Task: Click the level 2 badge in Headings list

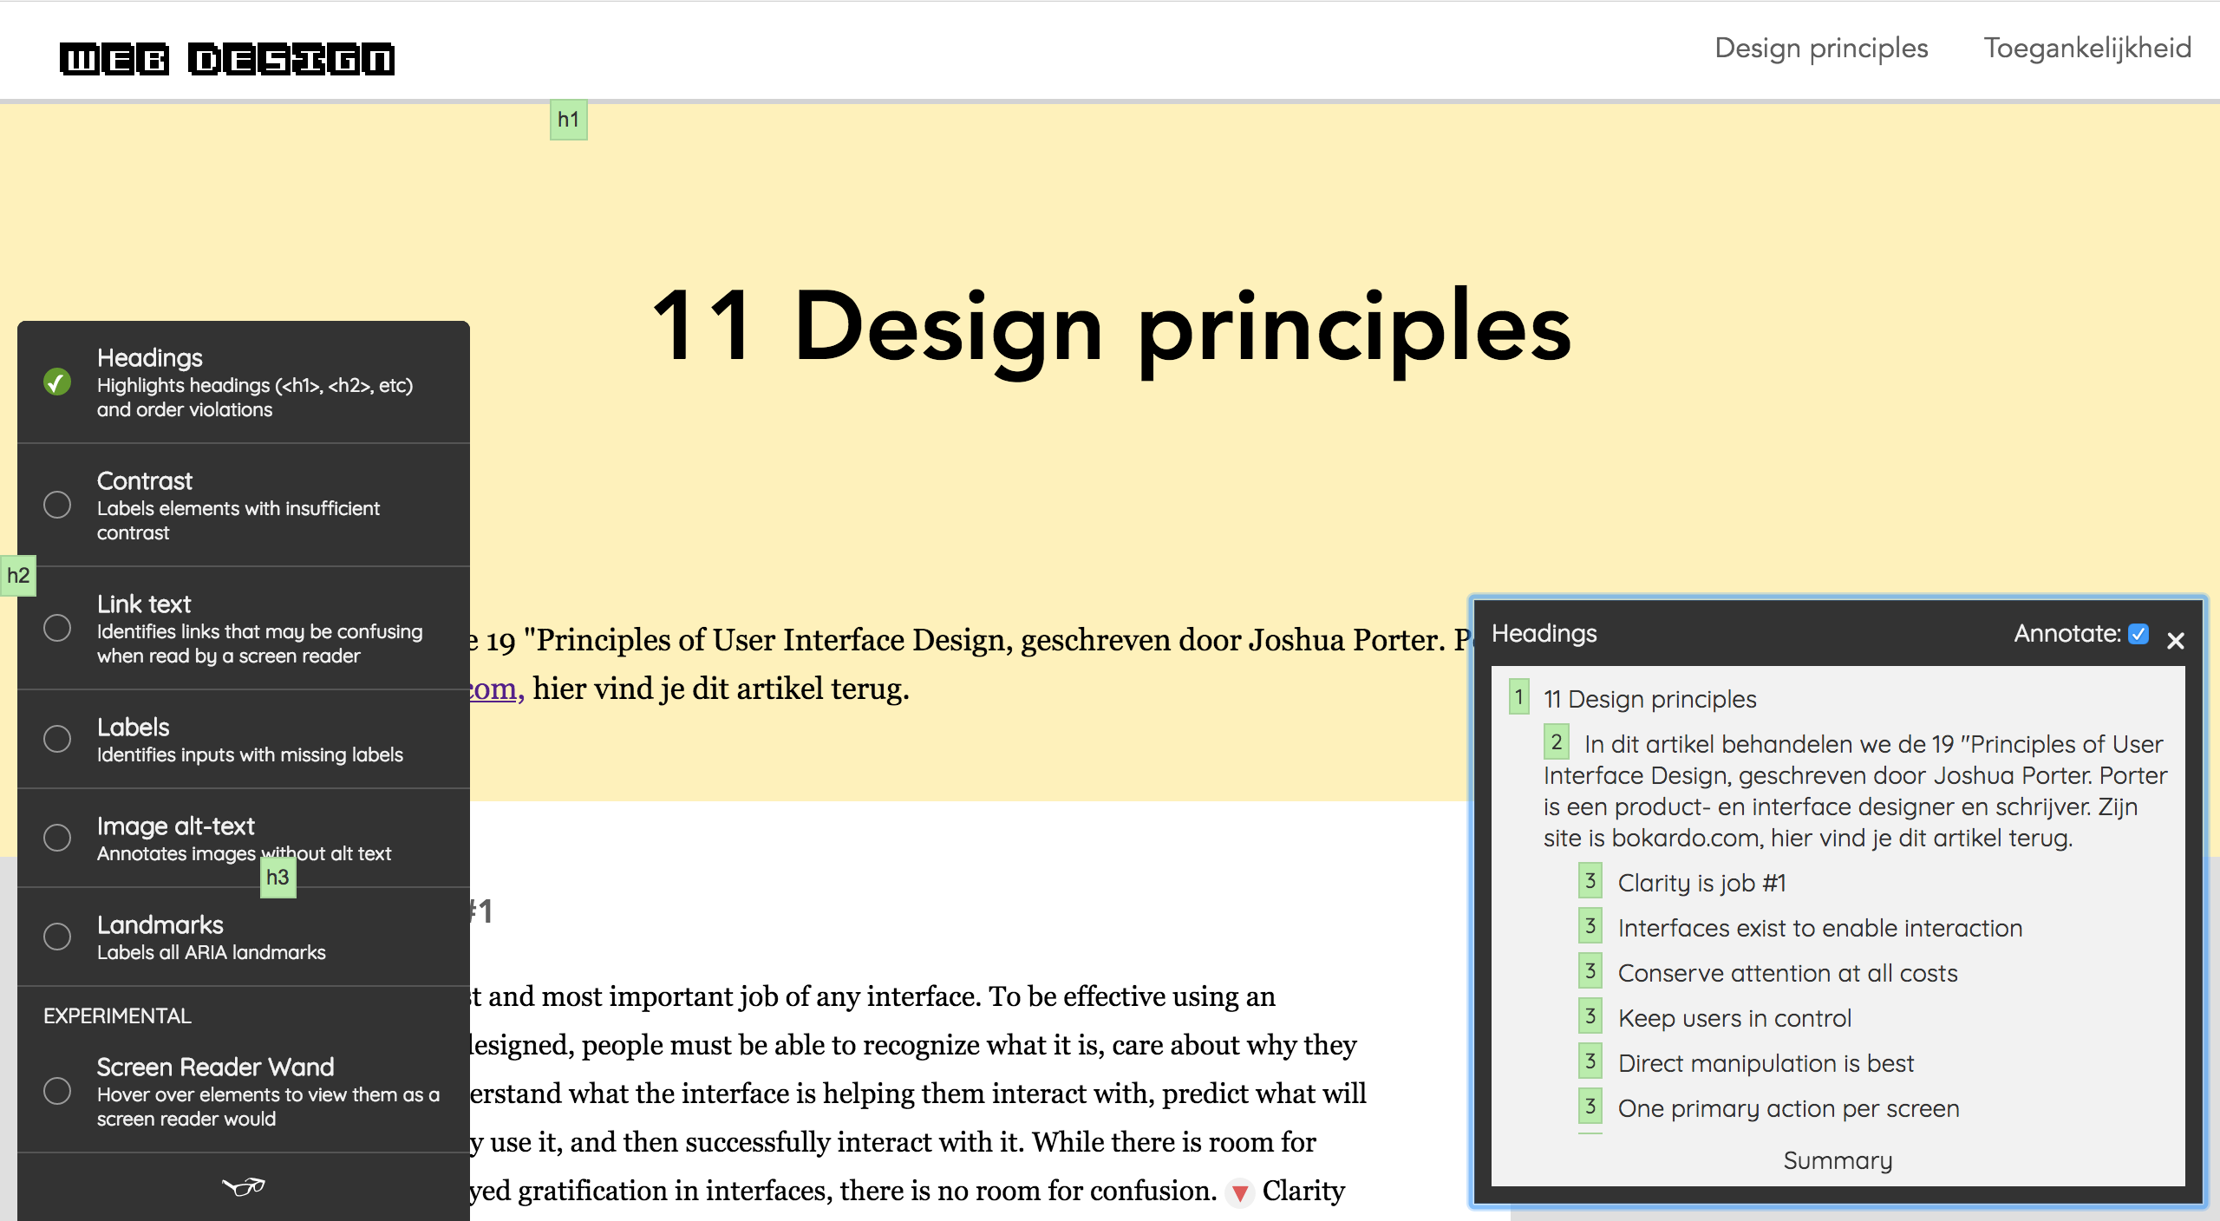Action: (x=1556, y=742)
